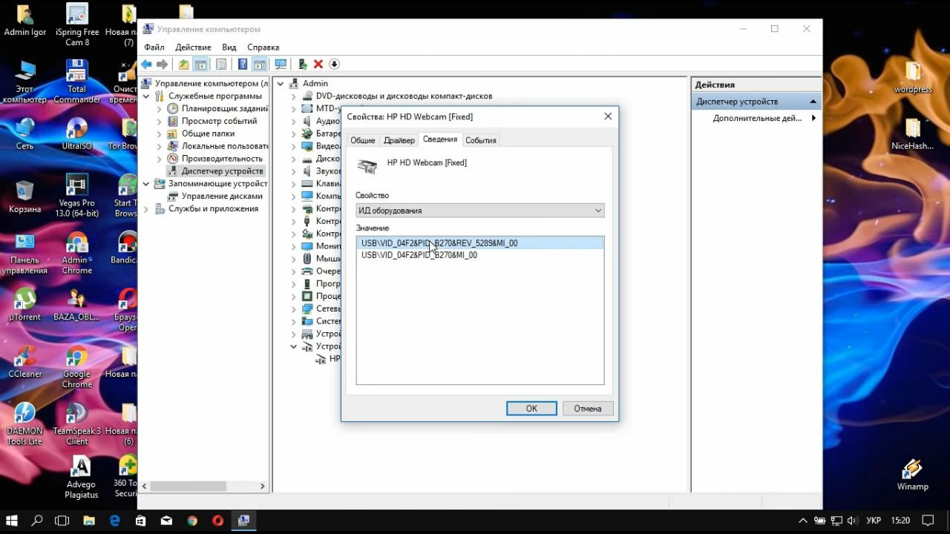This screenshot has width=950, height=534.
Task: Open TeamSpeak 3 Client desktop icon
Action: click(x=76, y=424)
